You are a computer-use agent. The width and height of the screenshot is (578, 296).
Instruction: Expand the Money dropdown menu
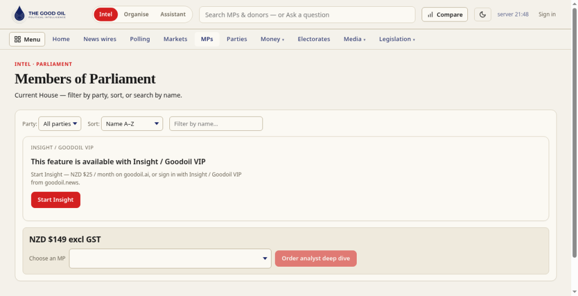[272, 39]
